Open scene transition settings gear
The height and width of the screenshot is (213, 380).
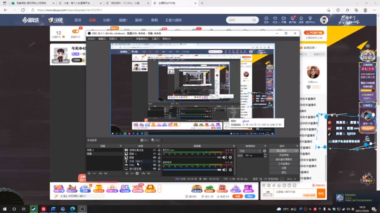point(265,151)
